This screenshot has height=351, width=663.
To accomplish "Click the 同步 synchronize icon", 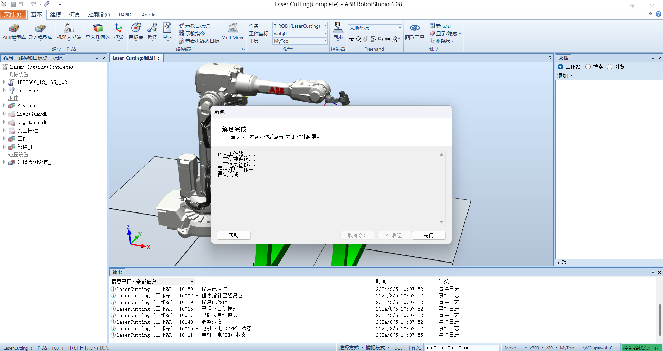I will click(338, 32).
